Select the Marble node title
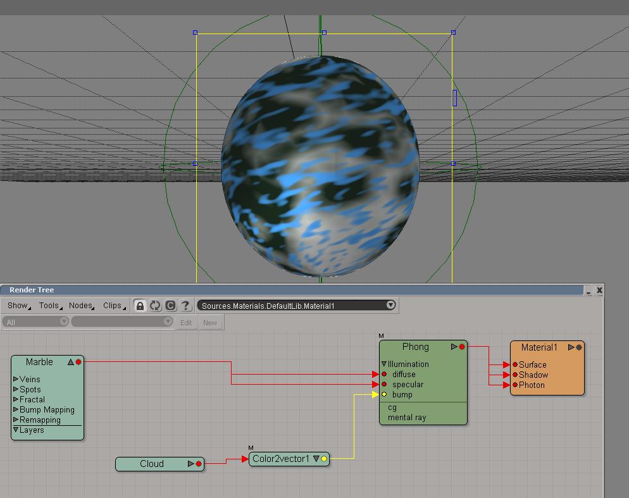Viewport: 629px width, 498px height. point(39,362)
